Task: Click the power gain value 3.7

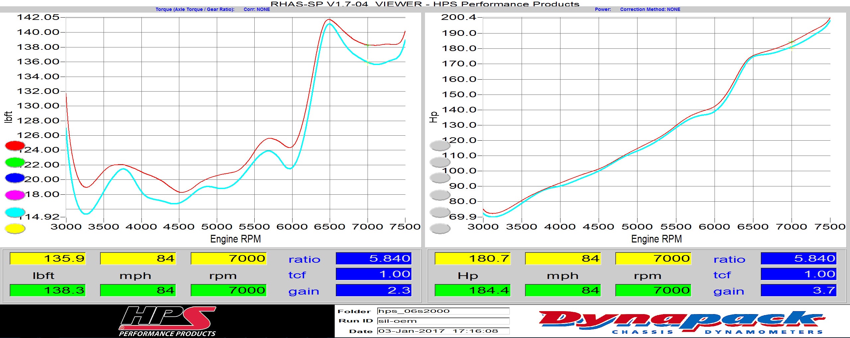Action: [x=799, y=290]
